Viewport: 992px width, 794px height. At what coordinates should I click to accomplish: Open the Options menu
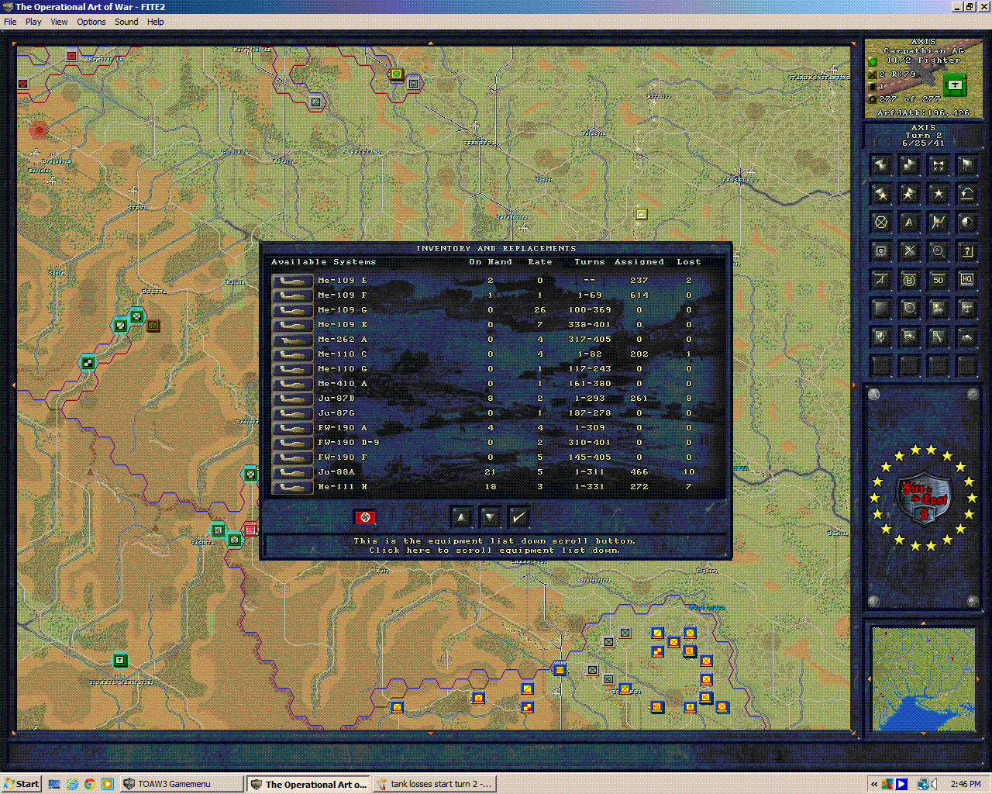click(x=91, y=22)
